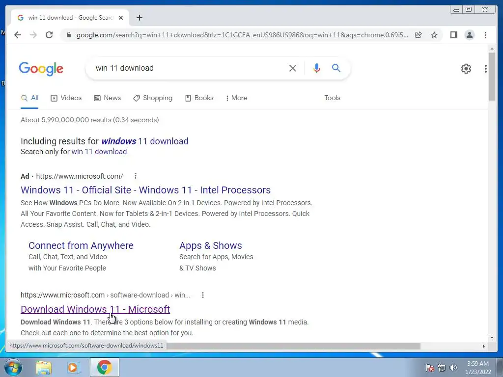
Task: Open Google page options dots
Action: tap(486, 68)
